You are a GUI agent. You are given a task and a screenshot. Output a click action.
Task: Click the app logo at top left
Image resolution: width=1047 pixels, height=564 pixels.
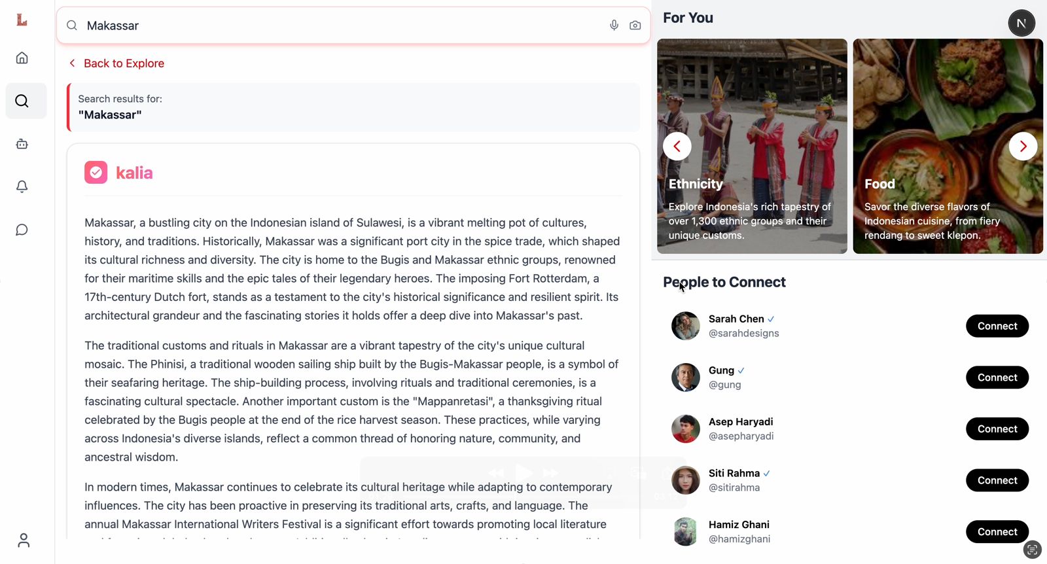coord(22,20)
